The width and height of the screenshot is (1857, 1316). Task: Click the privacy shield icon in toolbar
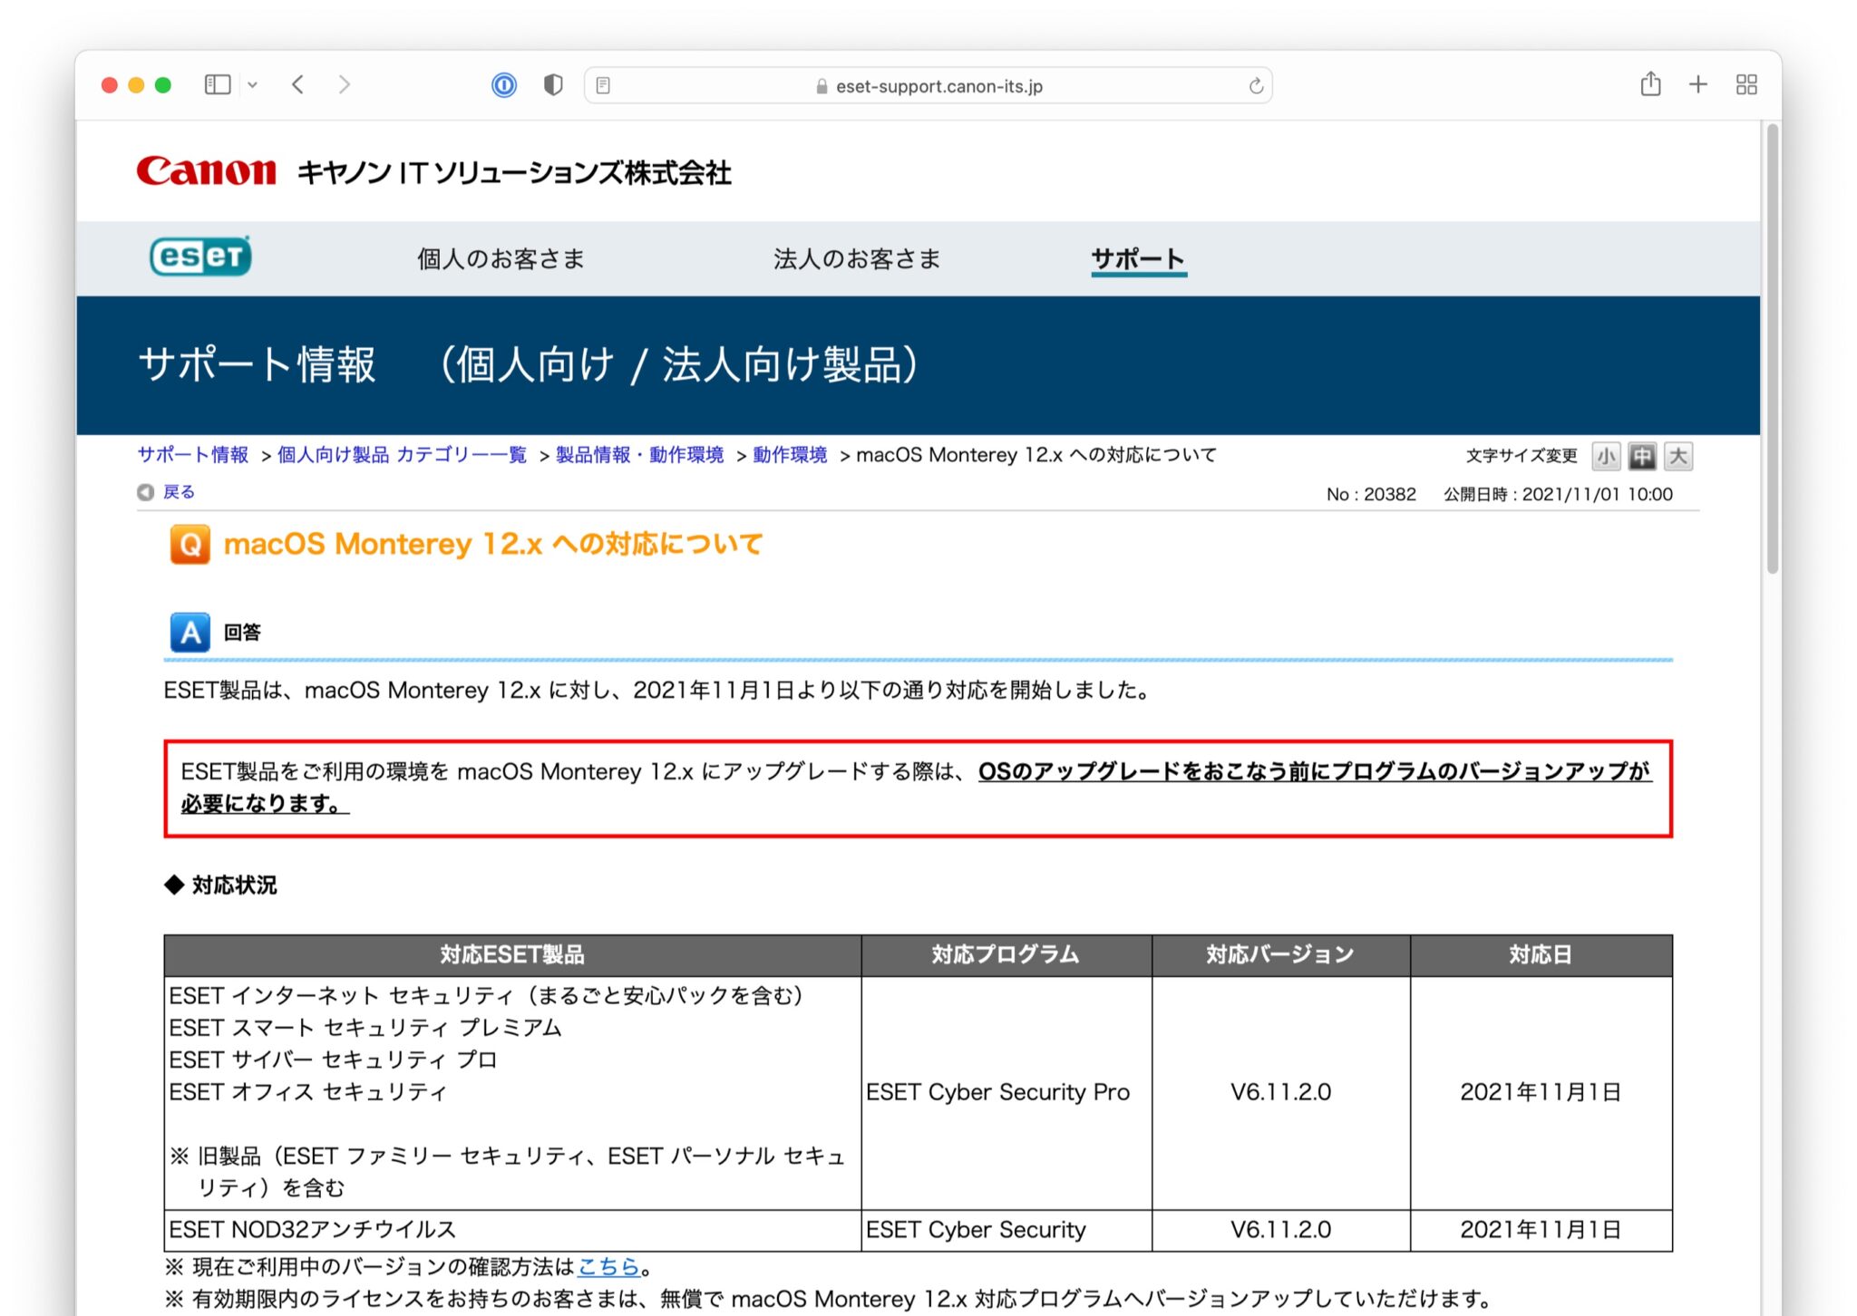click(x=551, y=84)
